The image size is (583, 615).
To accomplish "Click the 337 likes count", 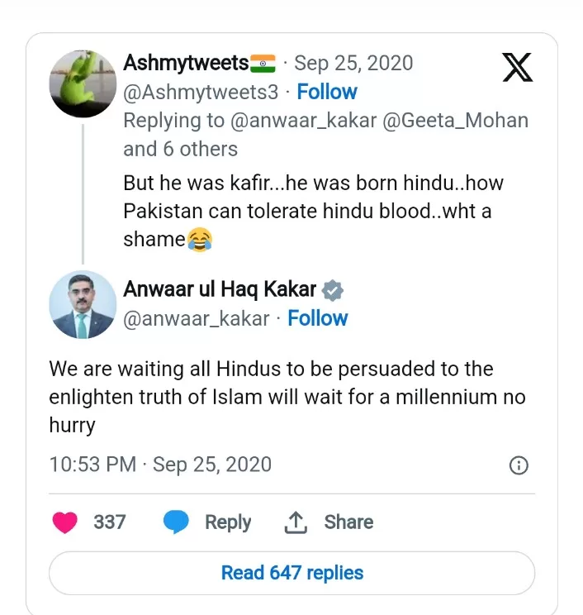I will tap(110, 522).
